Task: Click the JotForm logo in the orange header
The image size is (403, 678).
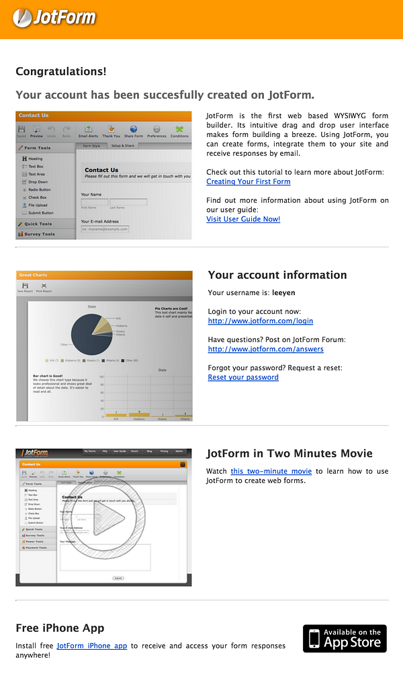Action: pos(54,17)
